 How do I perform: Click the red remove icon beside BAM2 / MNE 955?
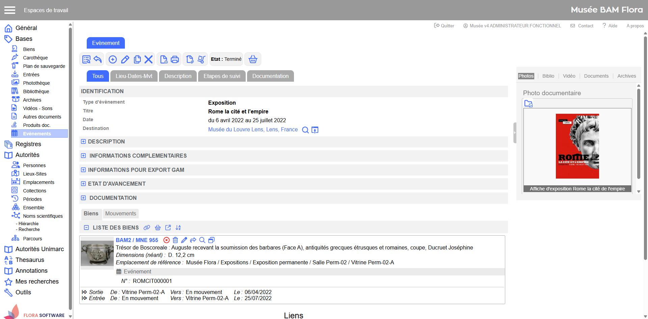pos(166,240)
